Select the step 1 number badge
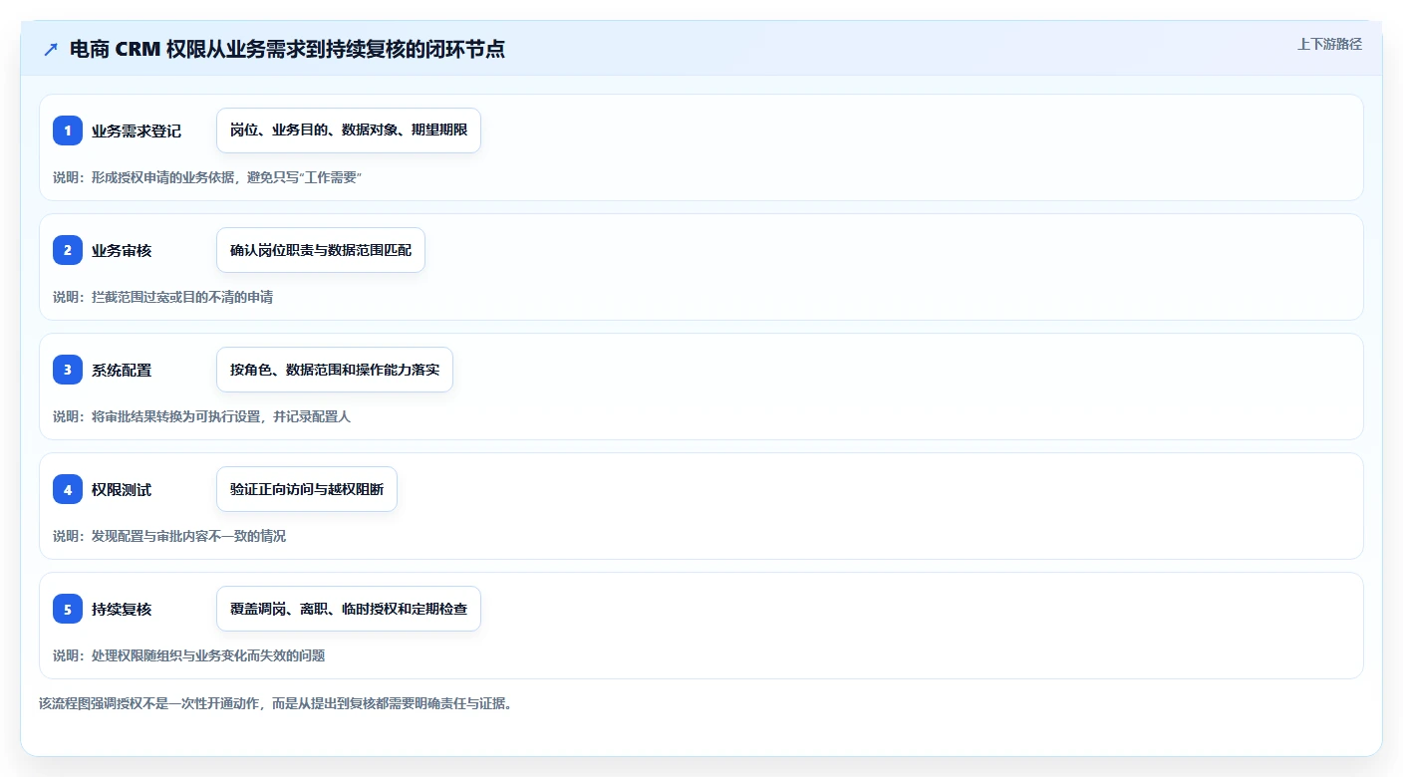Viewport: 1403px width, 777px height. pyautogui.click(x=68, y=130)
